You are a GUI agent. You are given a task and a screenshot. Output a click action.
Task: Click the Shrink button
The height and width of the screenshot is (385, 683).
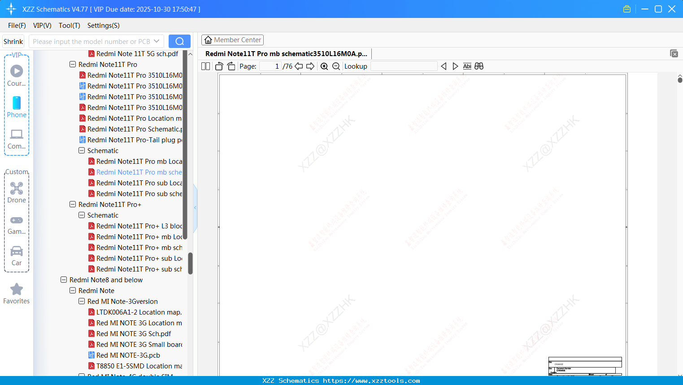(x=13, y=41)
